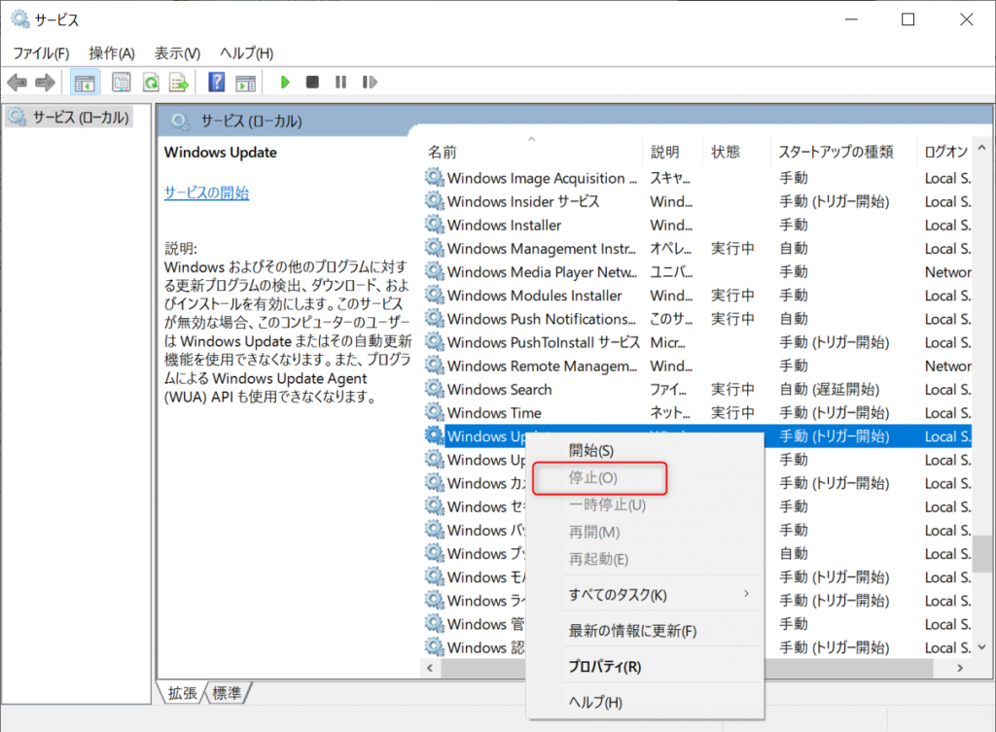Open the 表示(V) menu

pyautogui.click(x=176, y=52)
